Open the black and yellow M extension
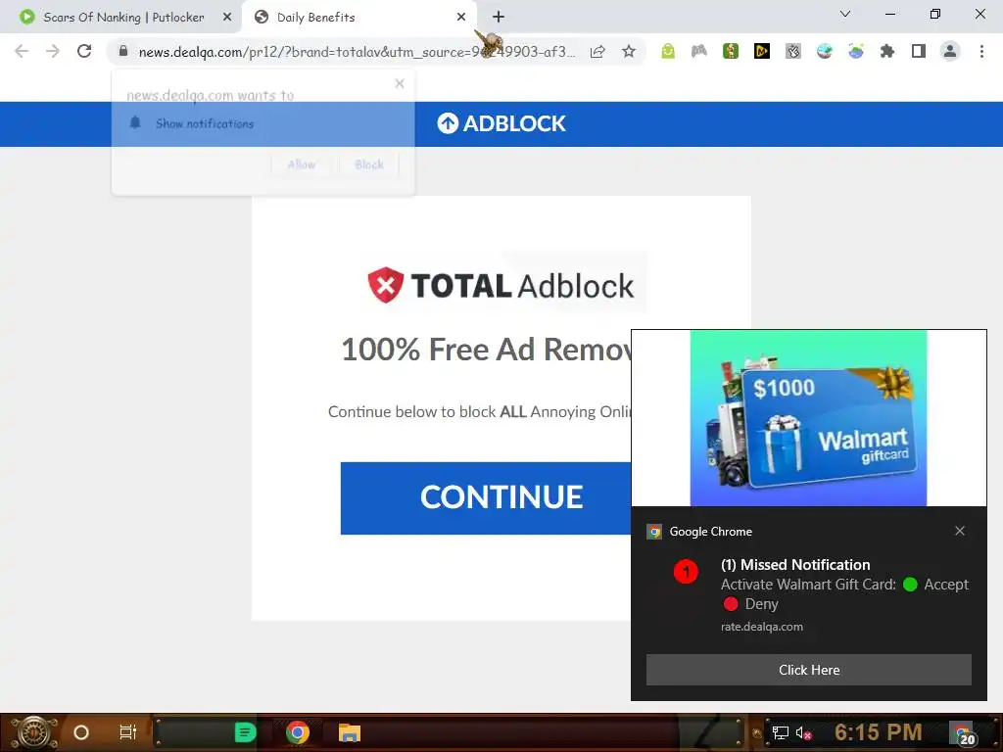 762,51
